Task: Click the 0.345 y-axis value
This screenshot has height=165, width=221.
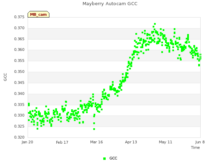Action: pyautogui.click(x=19, y=82)
